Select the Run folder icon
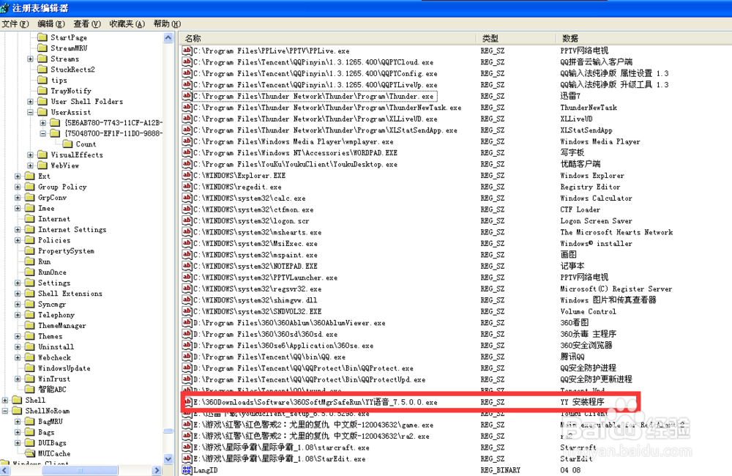 [x=30, y=261]
